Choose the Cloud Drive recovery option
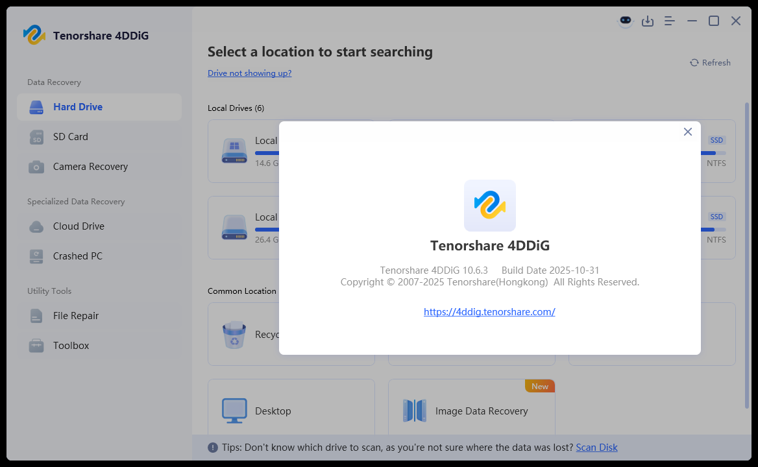Image resolution: width=758 pixels, height=467 pixels. click(99, 226)
